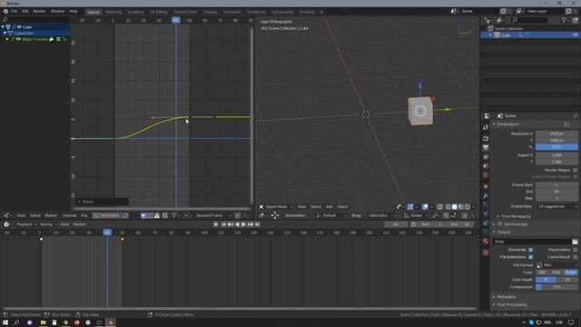Open the Object Mode dropdown
The height and width of the screenshot is (327, 581).
click(276, 207)
